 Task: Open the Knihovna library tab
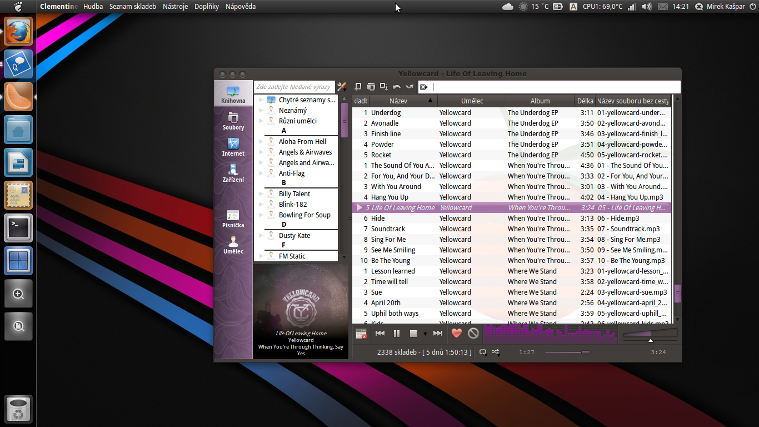point(233,94)
